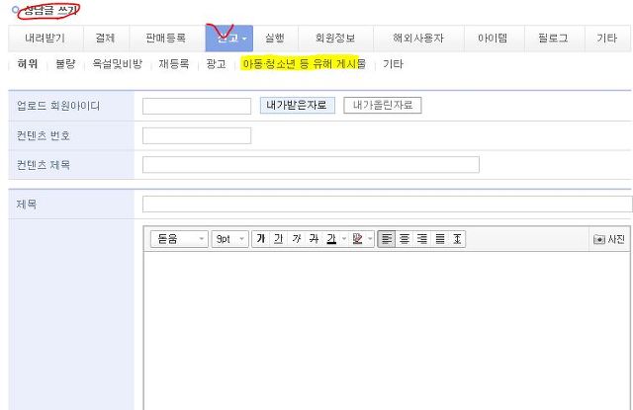The height and width of the screenshot is (410, 633).
Task: Focus the 컨텐츠 제목 input field
Action: (x=311, y=165)
